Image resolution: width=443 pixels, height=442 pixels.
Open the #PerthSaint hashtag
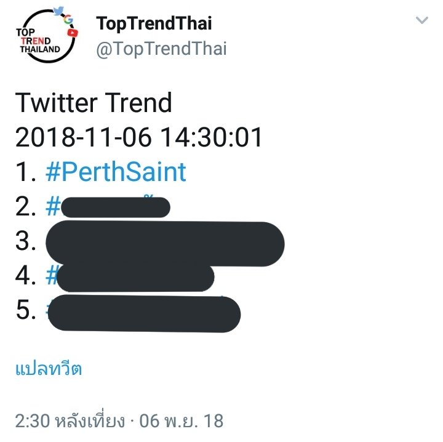click(116, 172)
